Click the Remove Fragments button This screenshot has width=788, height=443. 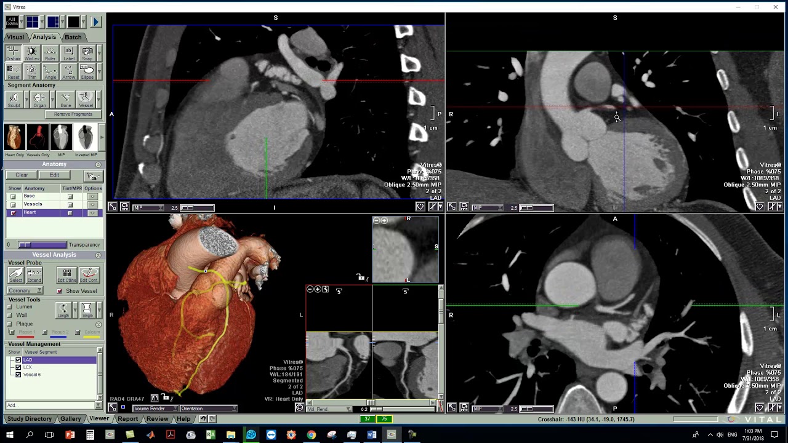coord(73,114)
